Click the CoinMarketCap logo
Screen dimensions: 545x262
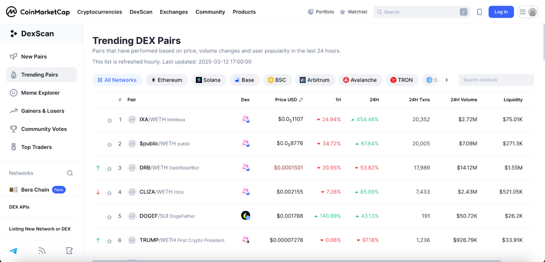point(38,12)
